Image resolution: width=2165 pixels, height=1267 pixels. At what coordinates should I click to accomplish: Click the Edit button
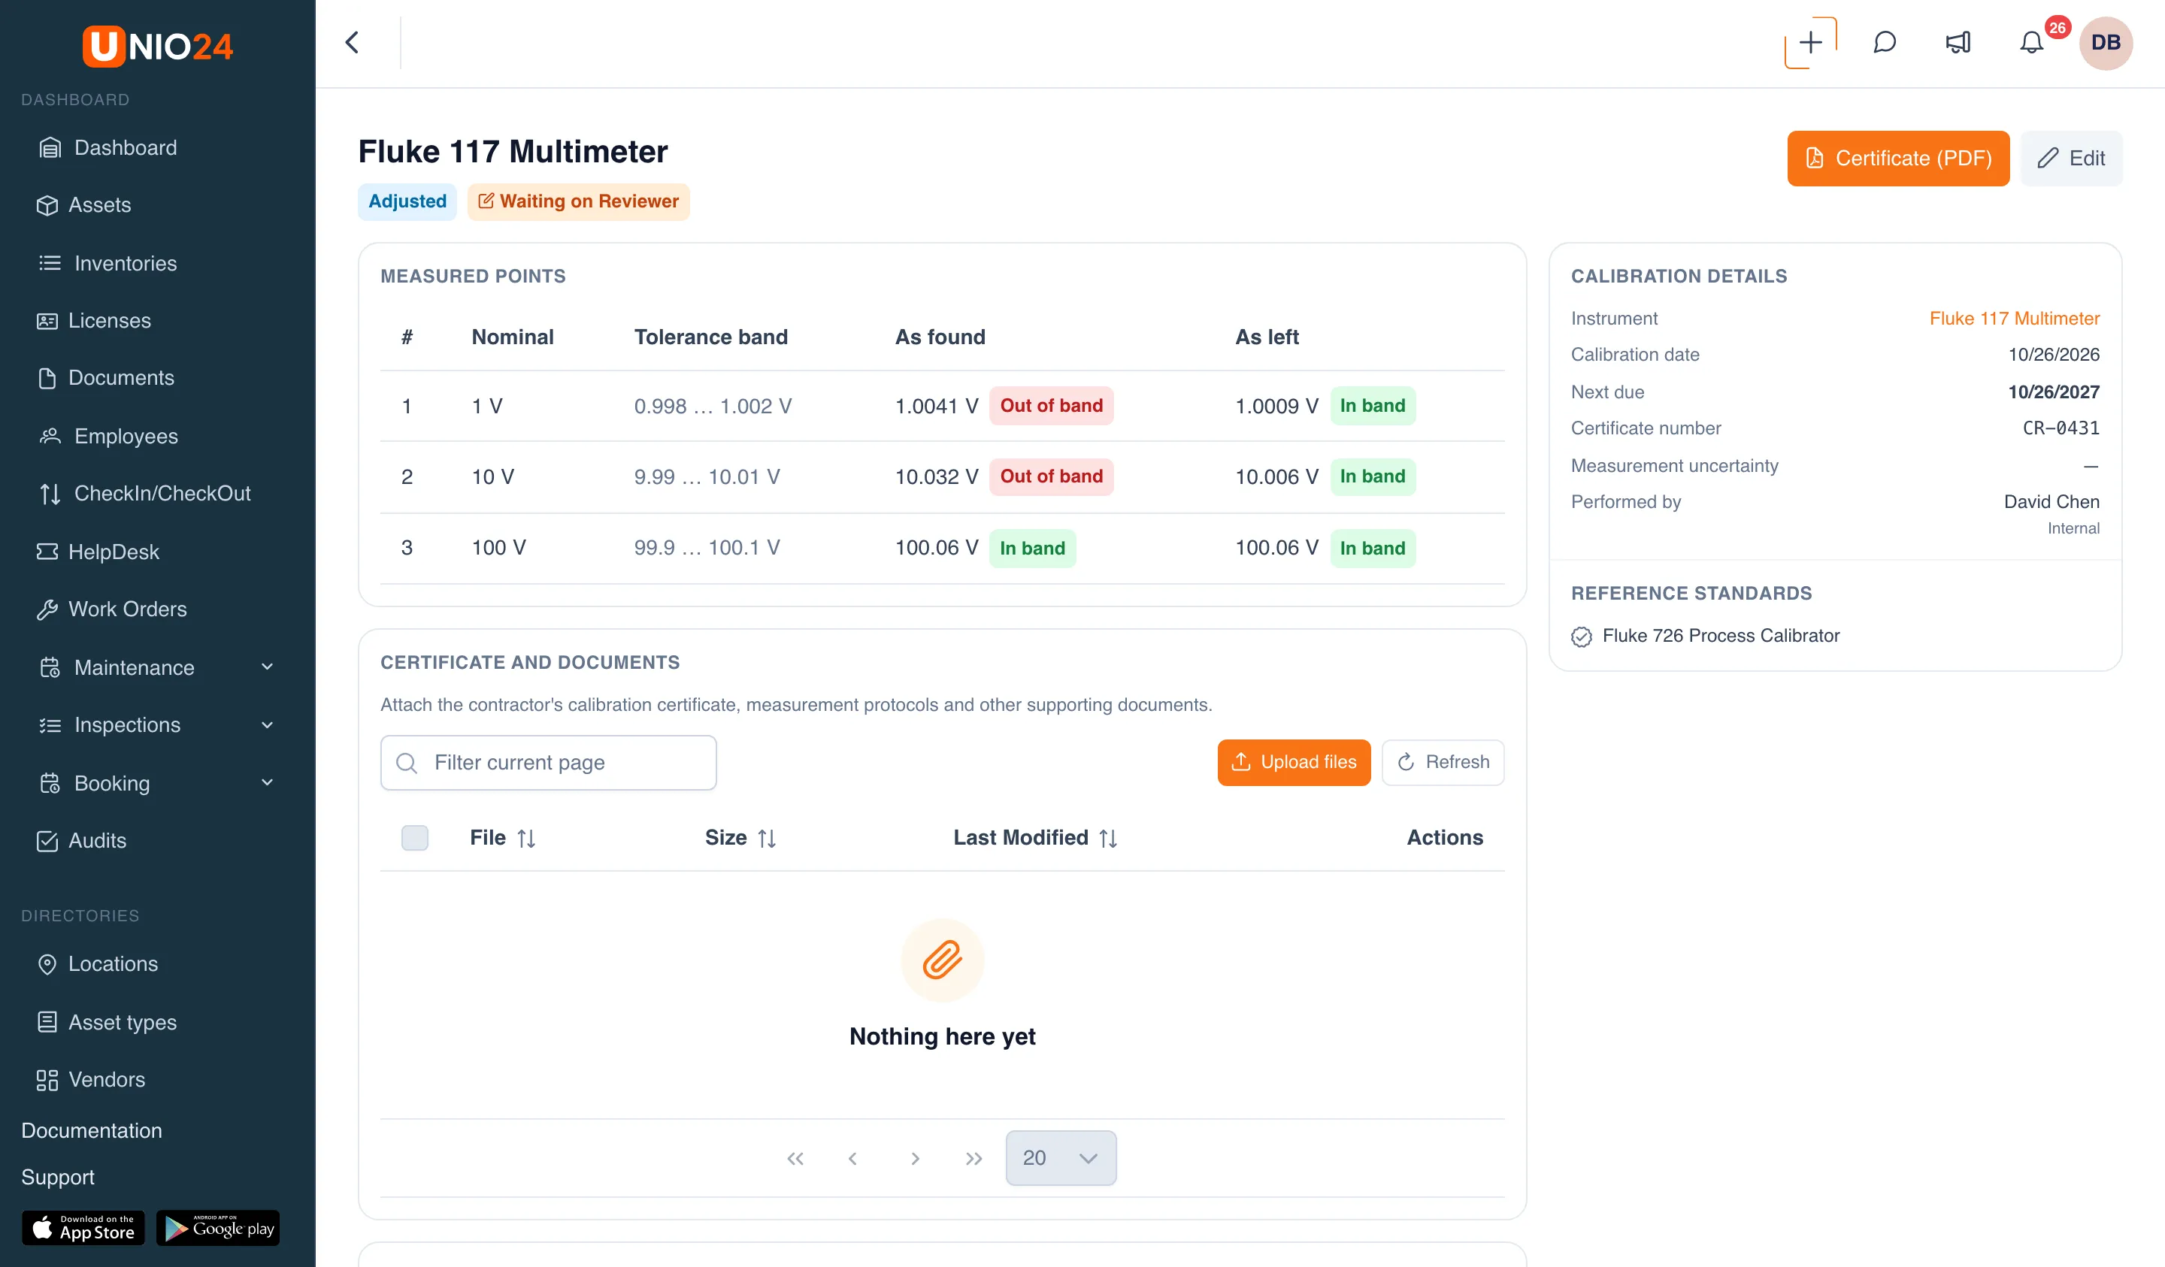(2070, 158)
